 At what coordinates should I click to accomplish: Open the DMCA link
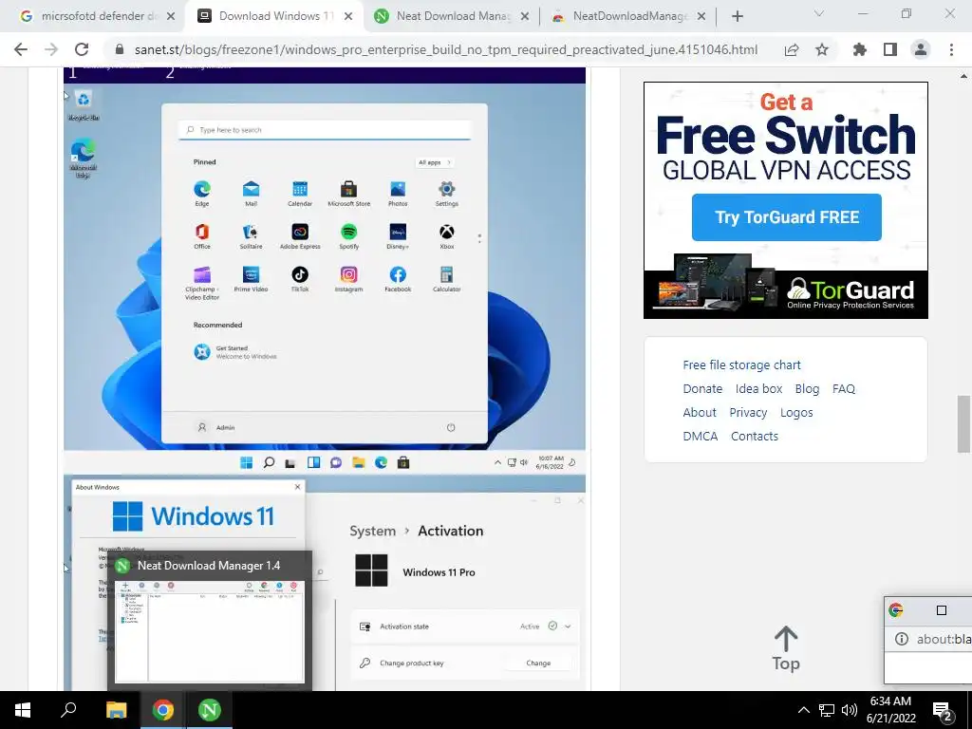point(700,436)
